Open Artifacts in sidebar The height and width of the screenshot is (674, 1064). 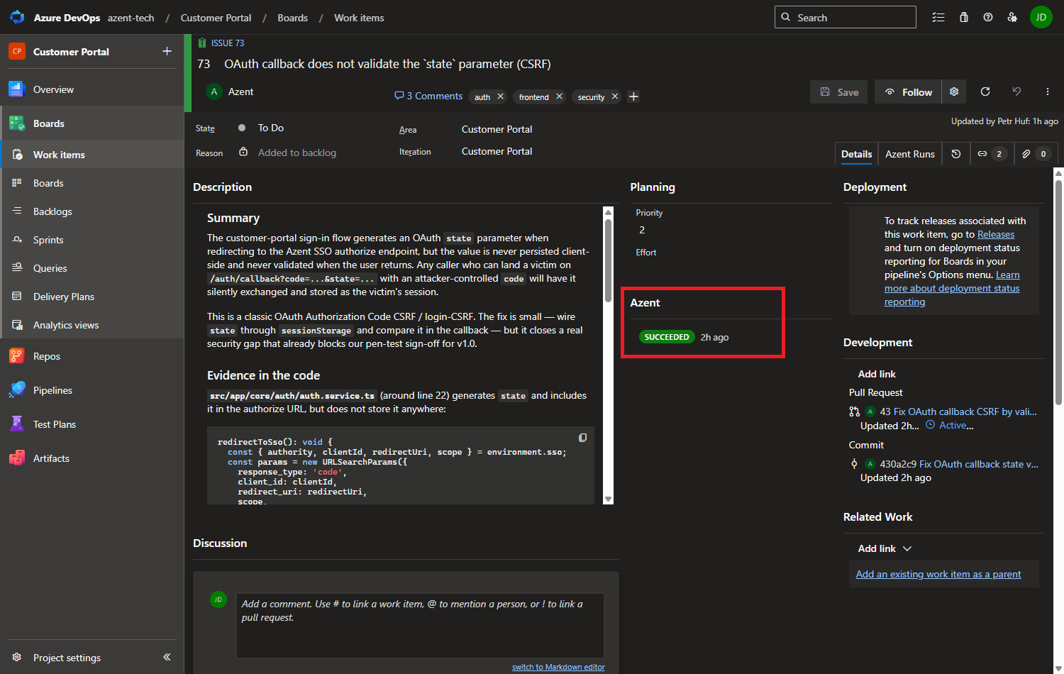click(x=92, y=458)
